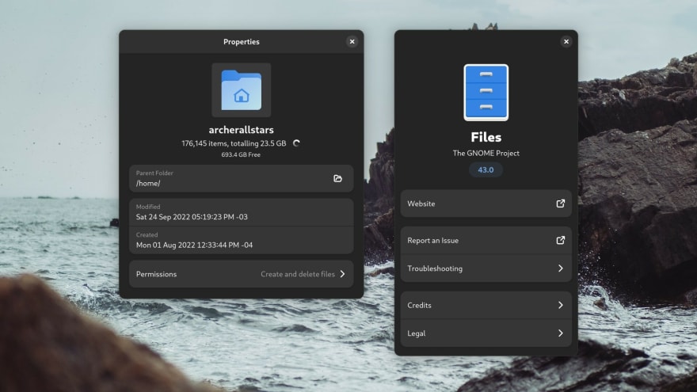Click '693.4 GB Free' text

tap(241, 154)
